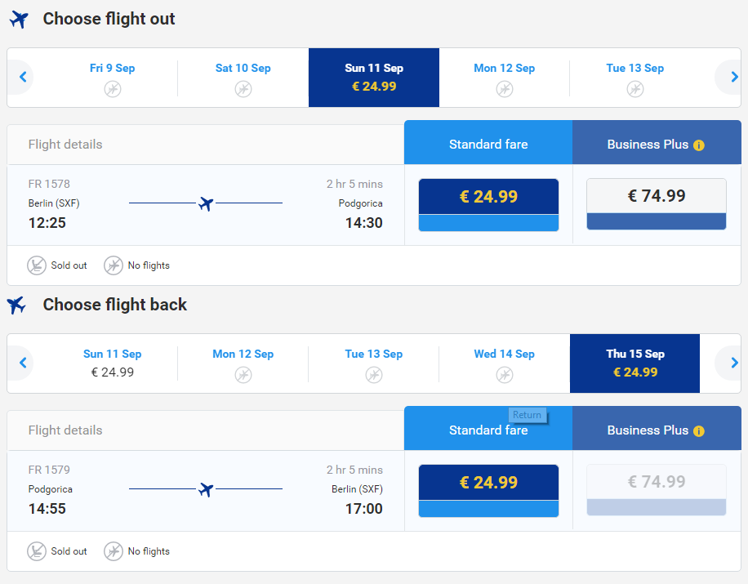Click the no-flights icon under Fri 9 Sep
748x584 pixels.
point(113,89)
